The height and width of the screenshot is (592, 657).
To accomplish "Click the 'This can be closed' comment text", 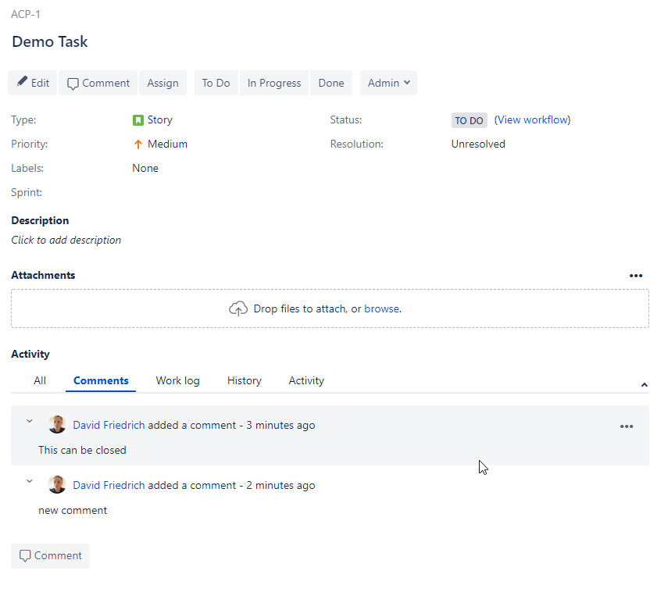I will coord(82,450).
